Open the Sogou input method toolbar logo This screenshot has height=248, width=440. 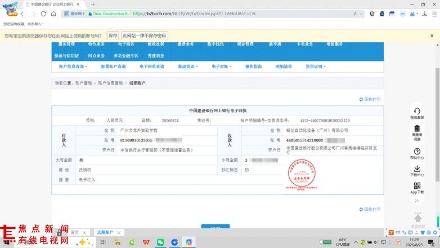pos(391,233)
